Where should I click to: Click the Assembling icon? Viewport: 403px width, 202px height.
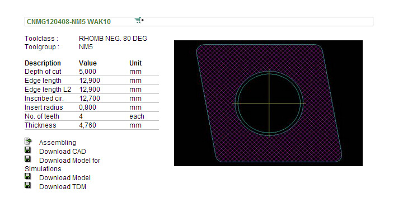(x=28, y=141)
